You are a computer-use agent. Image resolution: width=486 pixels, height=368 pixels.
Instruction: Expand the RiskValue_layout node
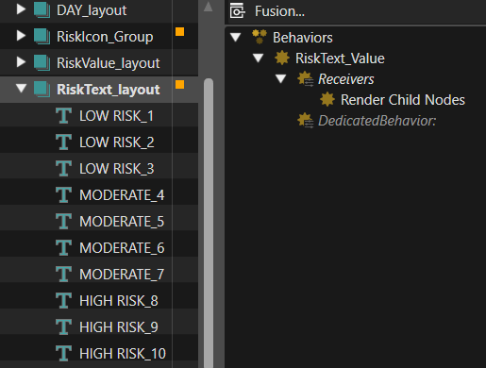pyautogui.click(x=21, y=62)
